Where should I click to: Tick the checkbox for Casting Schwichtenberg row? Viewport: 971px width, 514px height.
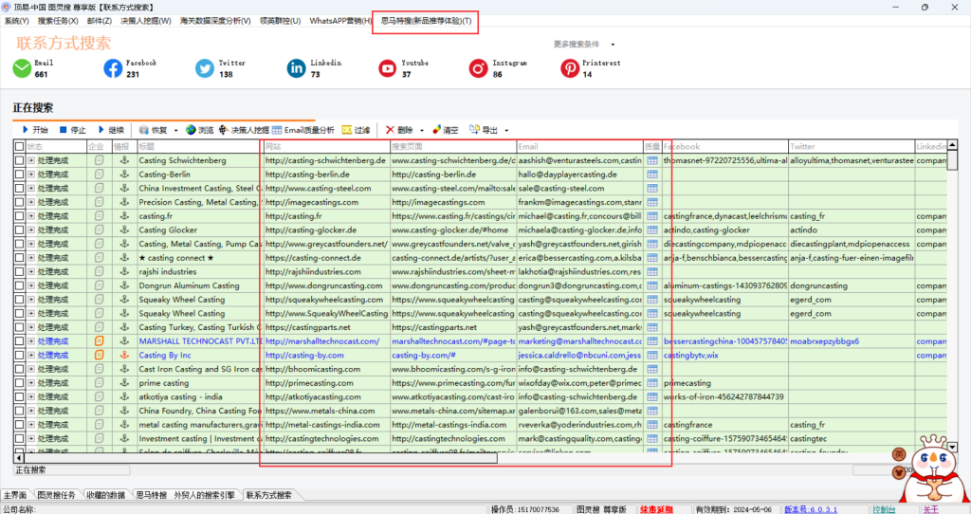coord(19,161)
